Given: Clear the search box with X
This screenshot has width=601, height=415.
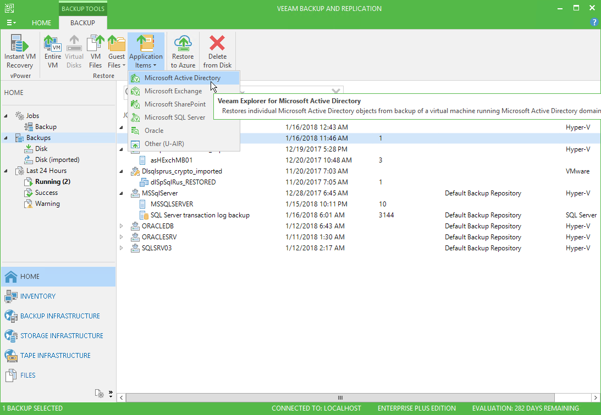Looking at the screenshot, I should [x=336, y=91].
